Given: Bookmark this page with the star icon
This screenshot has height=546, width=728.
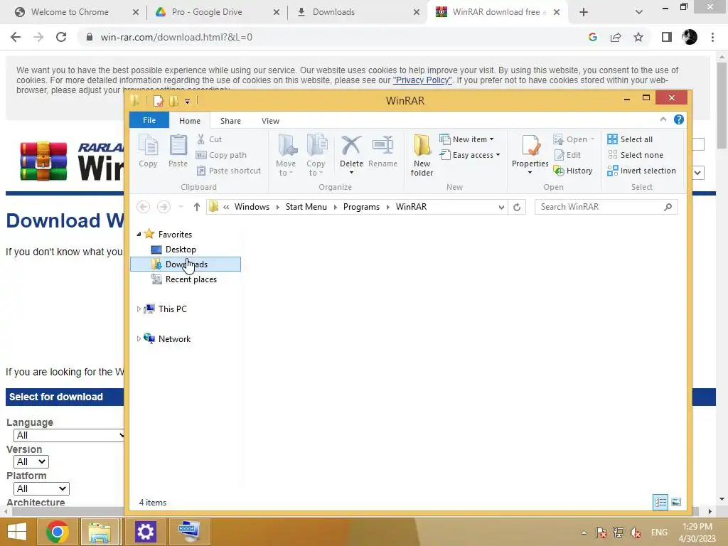Looking at the screenshot, I should tap(638, 37).
